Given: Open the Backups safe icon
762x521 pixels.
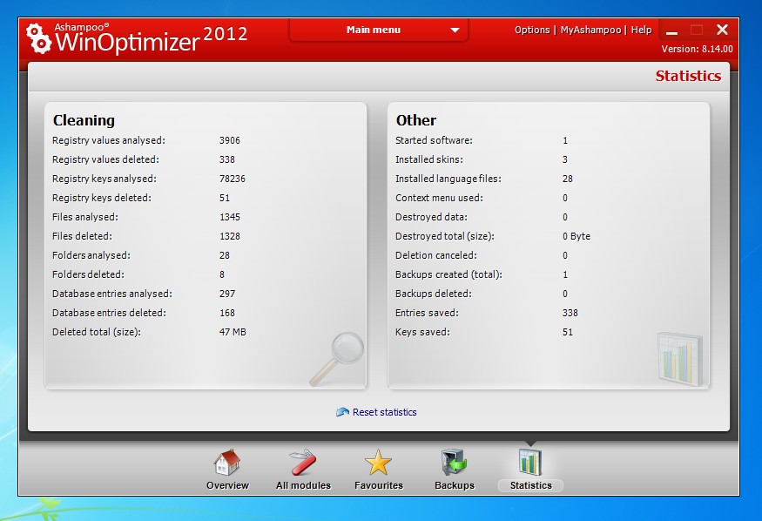Looking at the screenshot, I should tap(454, 462).
